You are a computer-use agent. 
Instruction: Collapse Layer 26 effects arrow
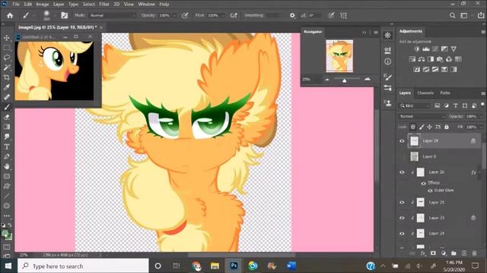[480, 172]
